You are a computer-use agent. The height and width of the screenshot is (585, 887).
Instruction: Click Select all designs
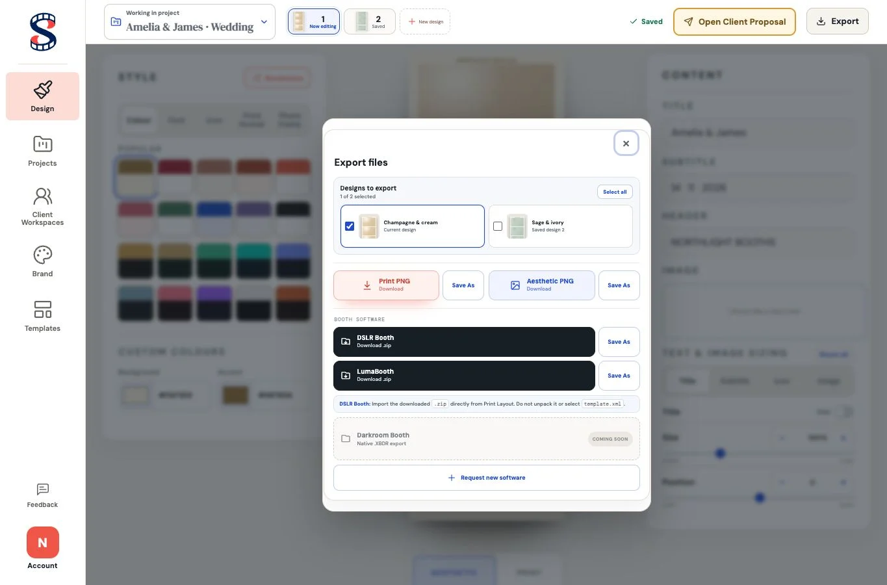pos(615,192)
